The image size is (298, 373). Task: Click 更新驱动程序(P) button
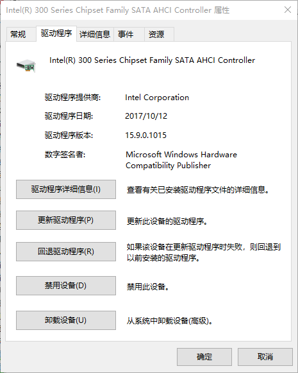[66, 220]
